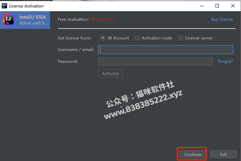Click the 'Active until 9...' status text
241x161 pixels.
[x=33, y=23]
